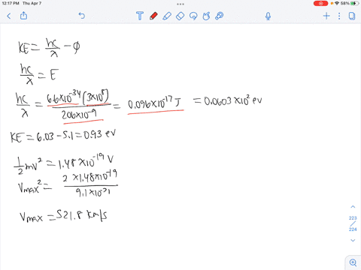Tap the page number indicator 223/224

353,223
